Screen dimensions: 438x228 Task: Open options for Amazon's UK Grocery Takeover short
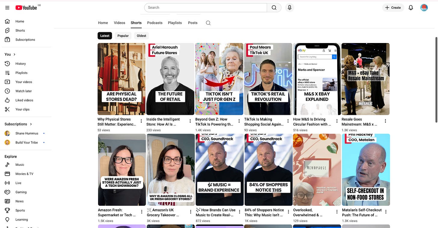click(x=190, y=212)
